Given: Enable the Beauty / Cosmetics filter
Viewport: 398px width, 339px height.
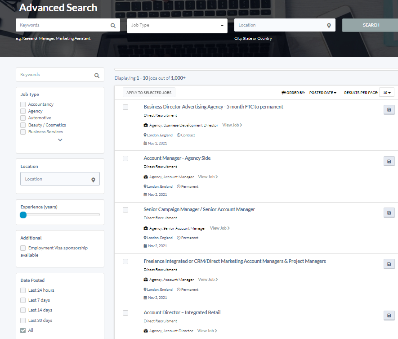Looking at the screenshot, I should click(23, 125).
